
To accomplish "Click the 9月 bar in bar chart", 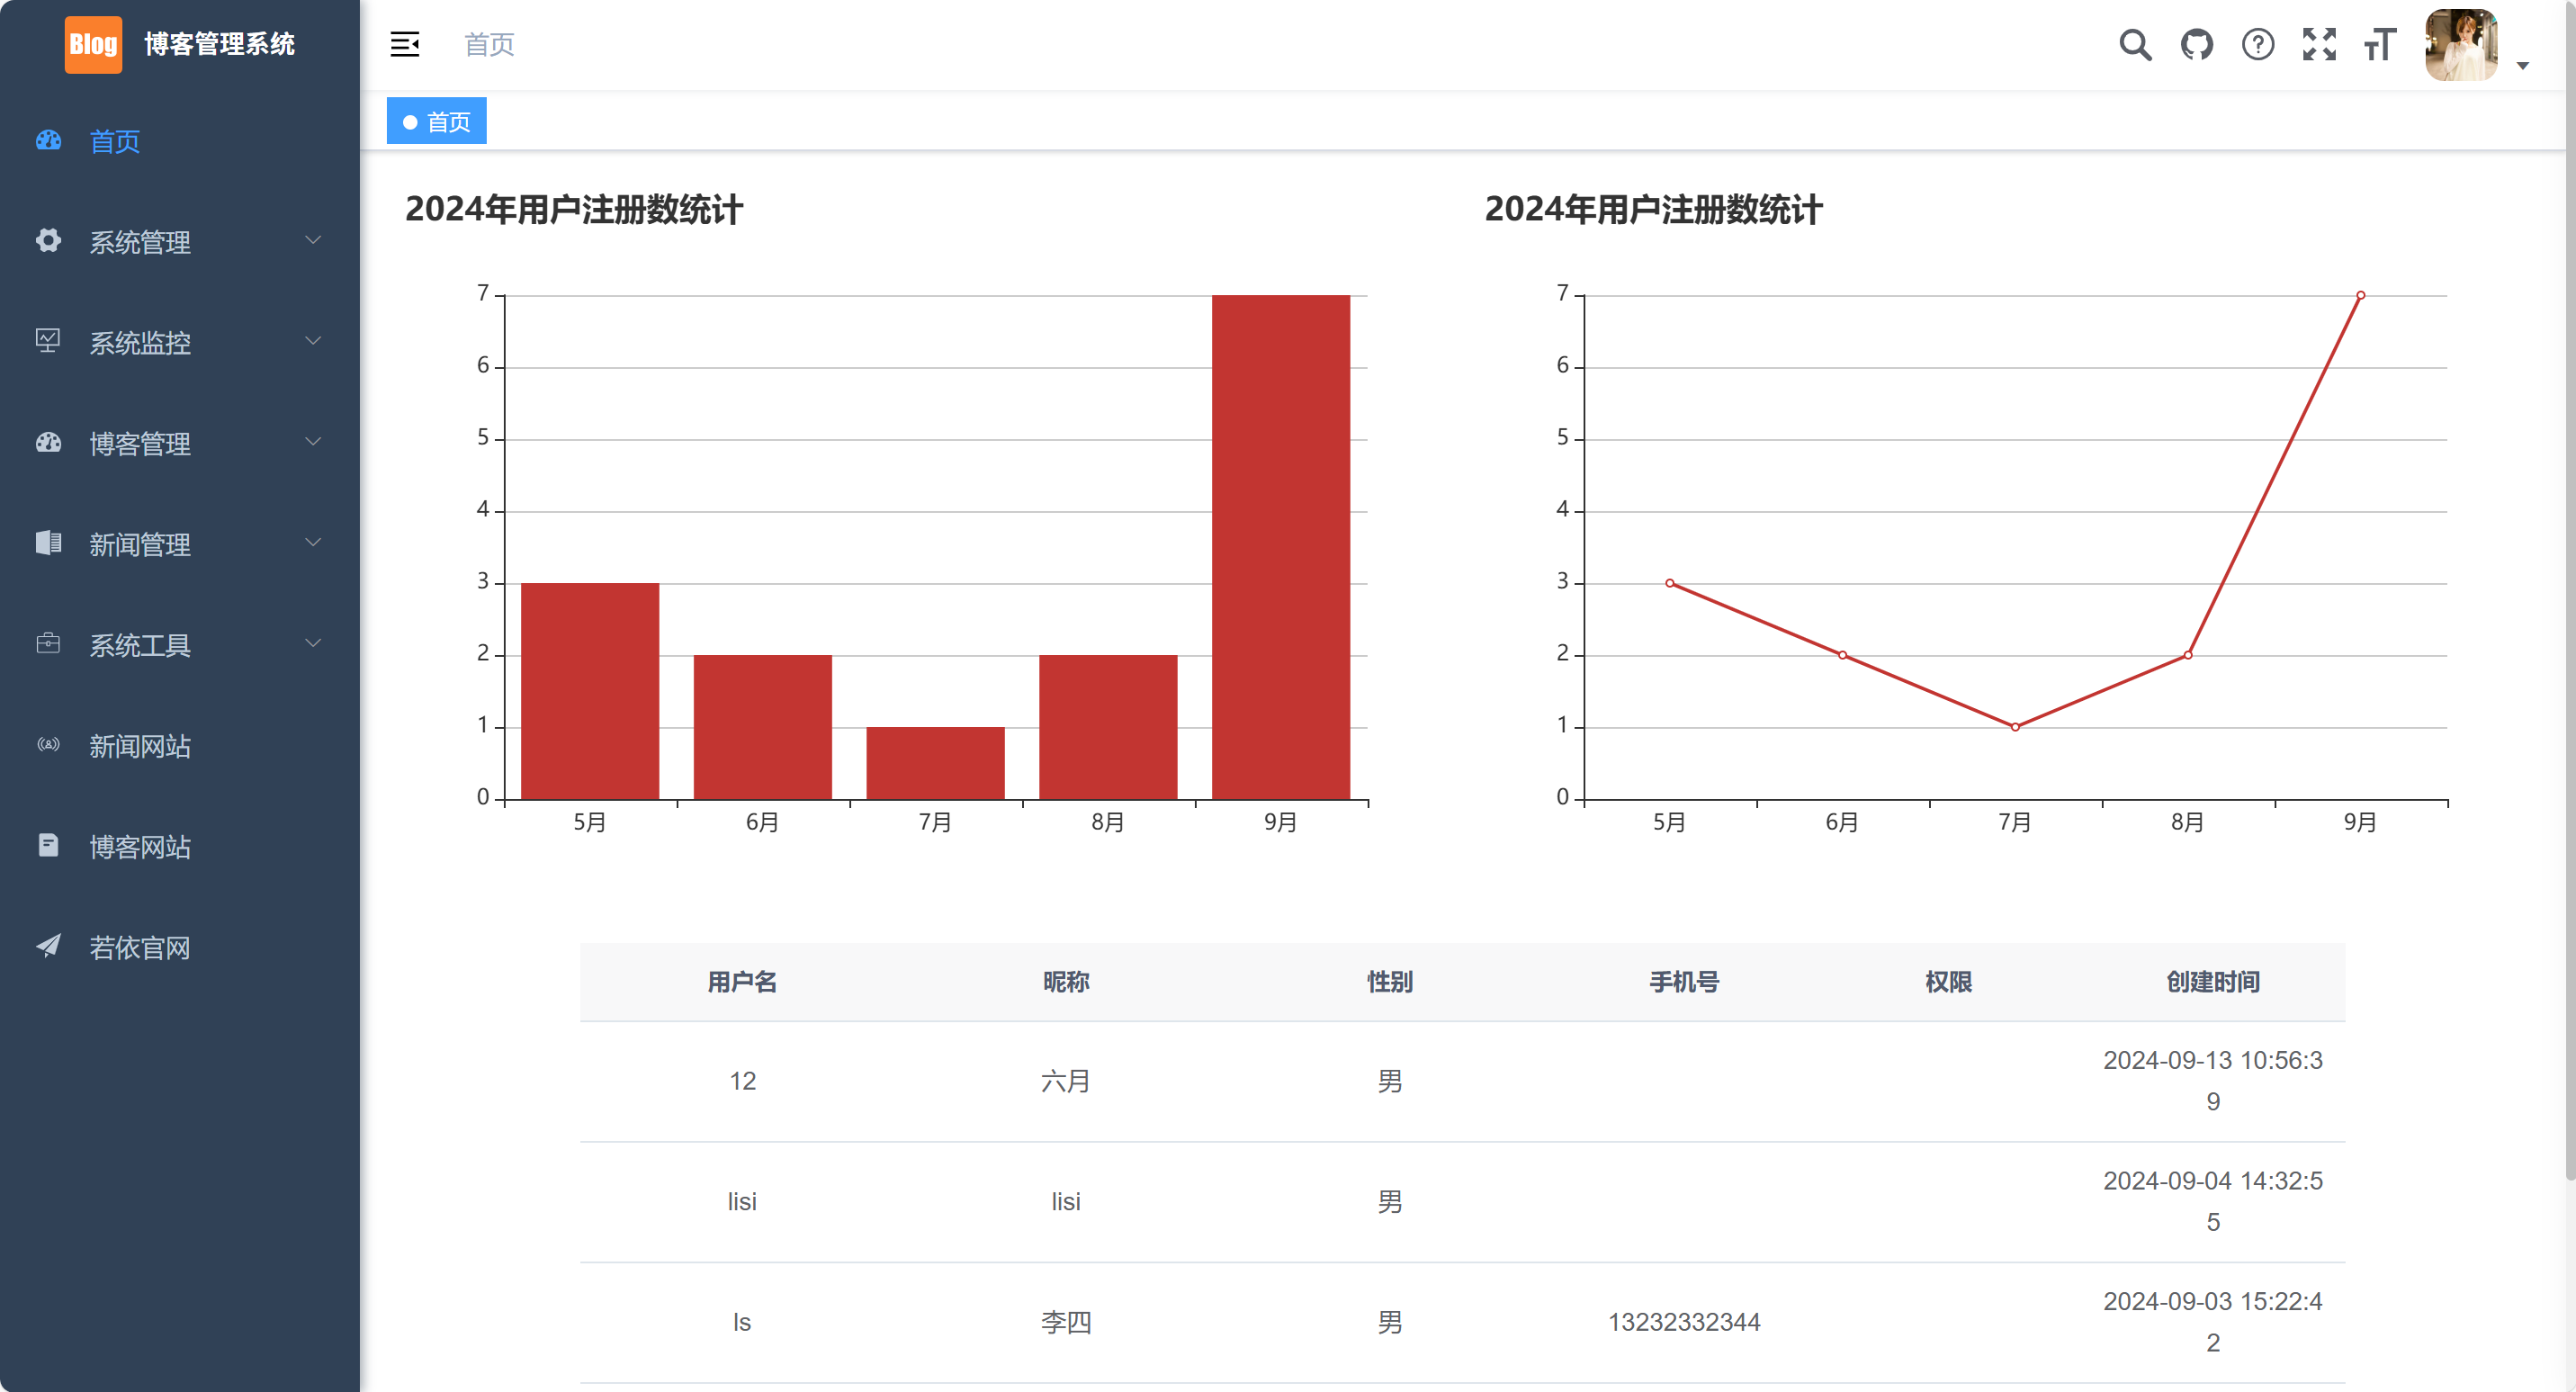I will tap(1280, 546).
